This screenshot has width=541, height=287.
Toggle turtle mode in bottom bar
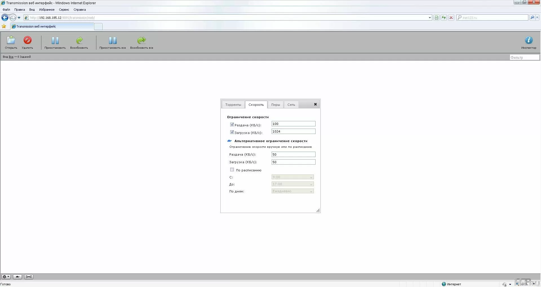pyautogui.click(x=17, y=277)
